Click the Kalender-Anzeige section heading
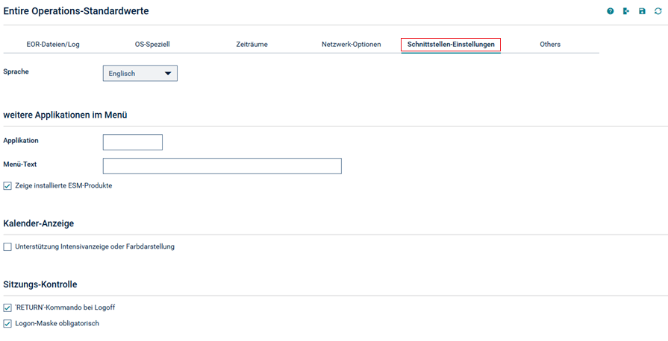Viewport: 668px width, 341px height. [x=39, y=223]
